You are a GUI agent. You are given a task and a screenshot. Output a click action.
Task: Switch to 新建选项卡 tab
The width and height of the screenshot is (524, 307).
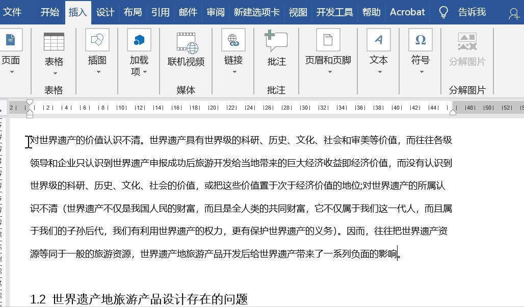(257, 12)
